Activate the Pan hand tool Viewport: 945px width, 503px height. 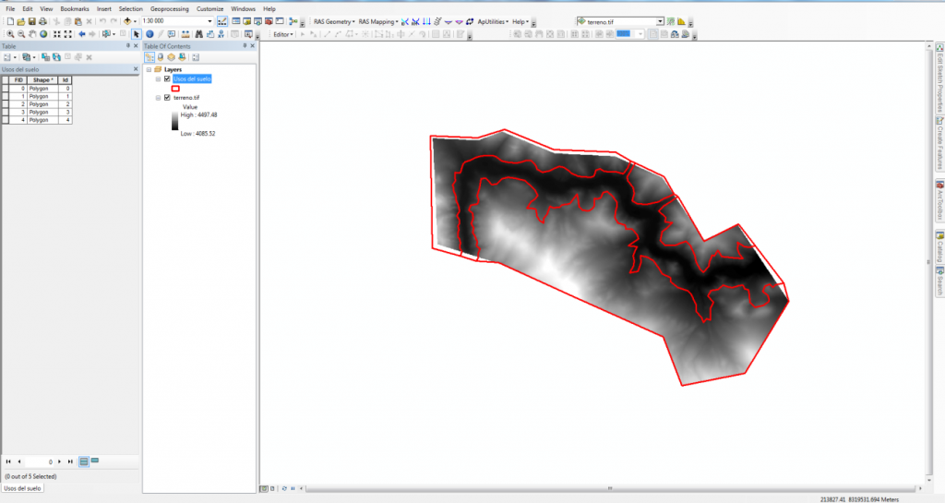[31, 34]
